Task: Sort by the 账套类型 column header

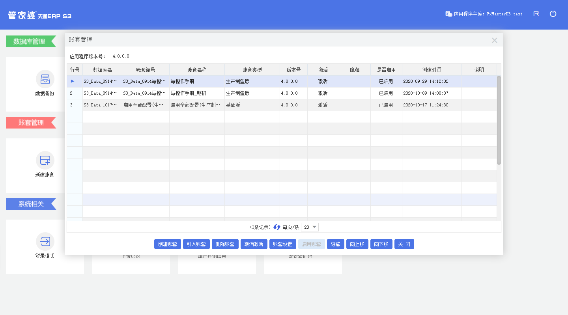Action: 252,70
